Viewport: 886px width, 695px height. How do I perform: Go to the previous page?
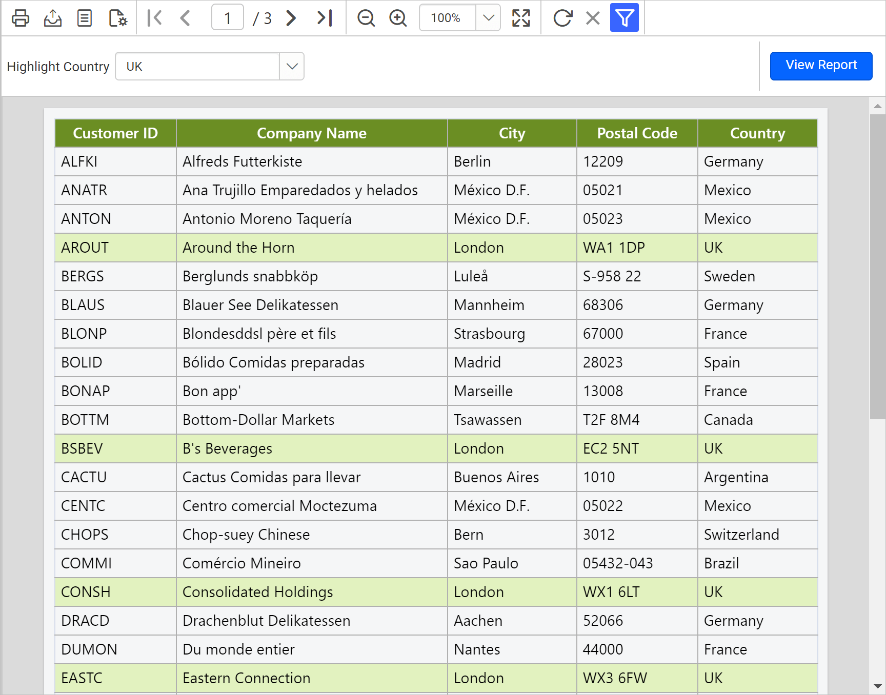pos(186,18)
